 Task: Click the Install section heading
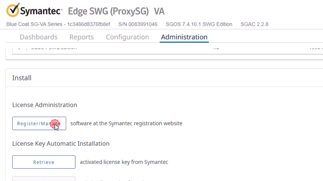(22, 78)
